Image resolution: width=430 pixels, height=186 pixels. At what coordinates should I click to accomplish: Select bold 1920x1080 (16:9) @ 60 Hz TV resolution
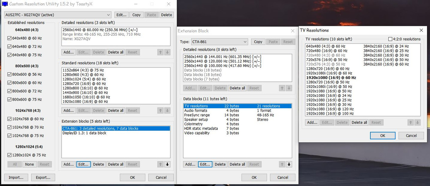(331, 78)
